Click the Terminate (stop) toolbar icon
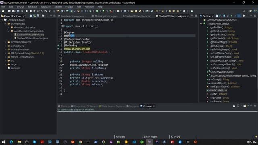 (35, 11)
